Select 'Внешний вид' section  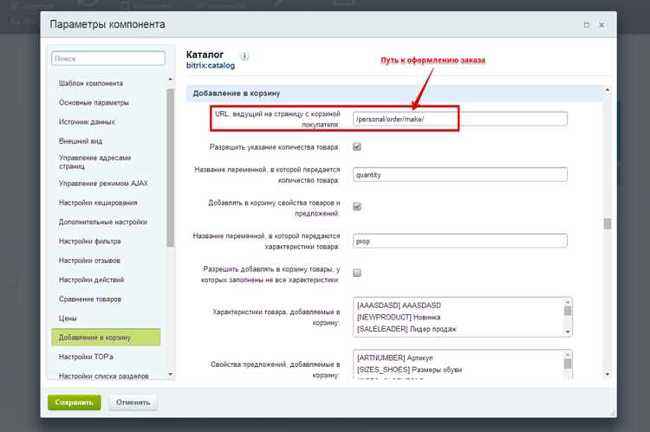pyautogui.click(x=81, y=141)
